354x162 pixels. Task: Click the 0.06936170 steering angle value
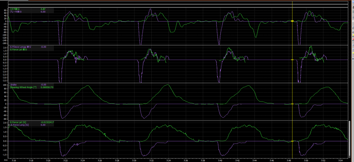coord(47,87)
